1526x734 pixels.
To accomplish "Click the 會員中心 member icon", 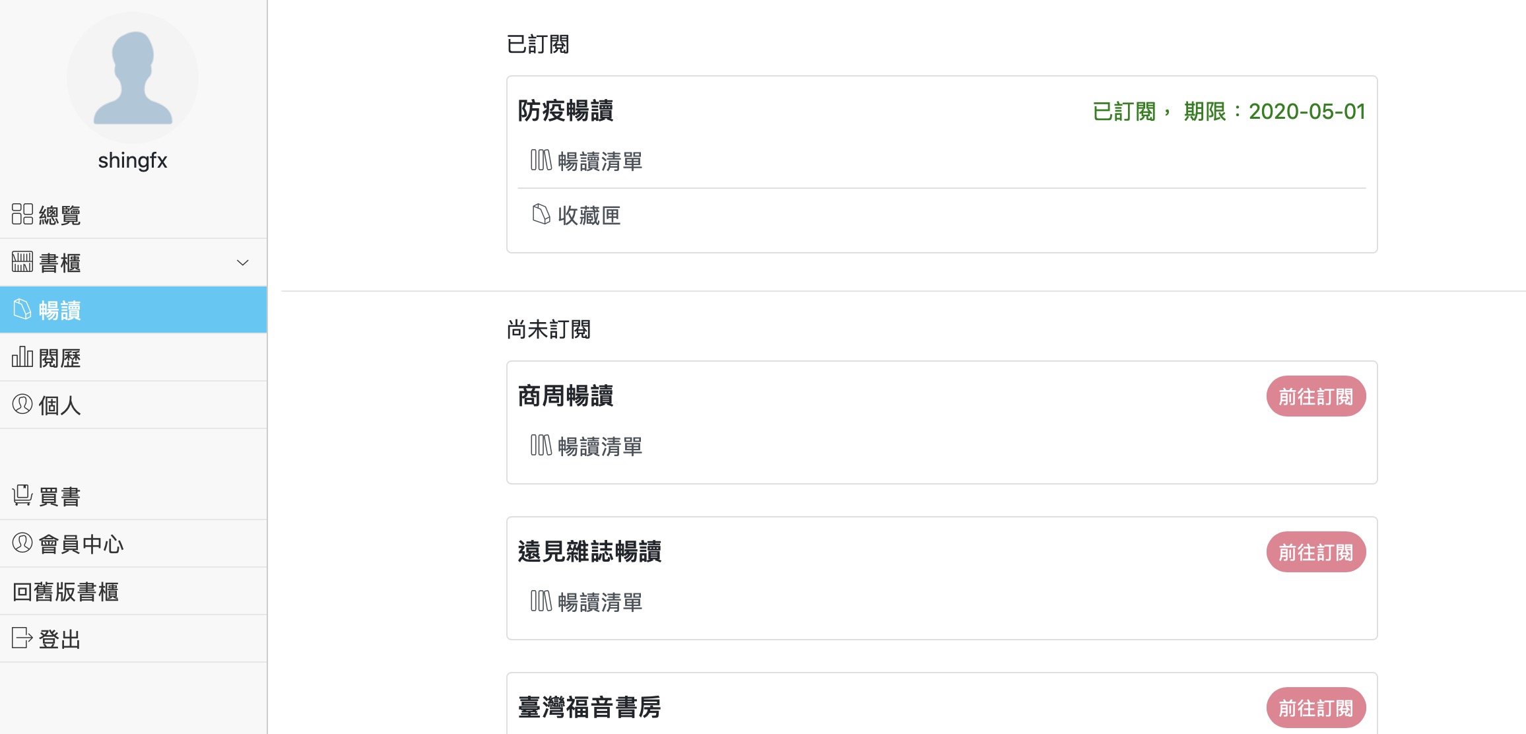I will click(x=22, y=543).
